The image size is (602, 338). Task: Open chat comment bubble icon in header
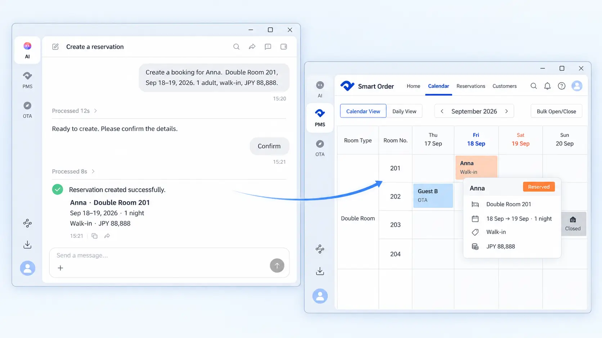tap(268, 47)
